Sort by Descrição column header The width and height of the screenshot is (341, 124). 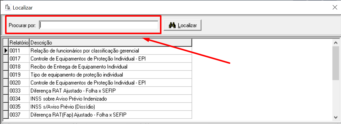pos(110,43)
